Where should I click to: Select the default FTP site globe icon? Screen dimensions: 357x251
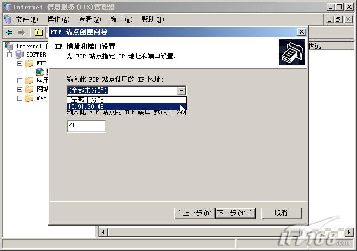(x=40, y=71)
